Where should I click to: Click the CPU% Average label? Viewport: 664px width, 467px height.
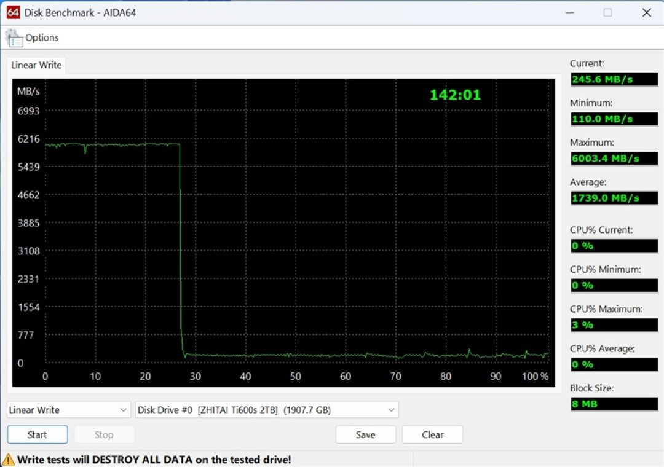(602, 348)
